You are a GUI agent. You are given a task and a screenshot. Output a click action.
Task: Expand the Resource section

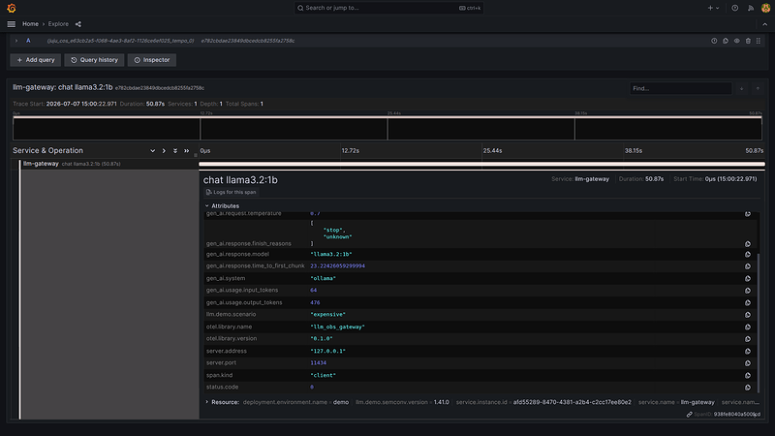[223, 402]
